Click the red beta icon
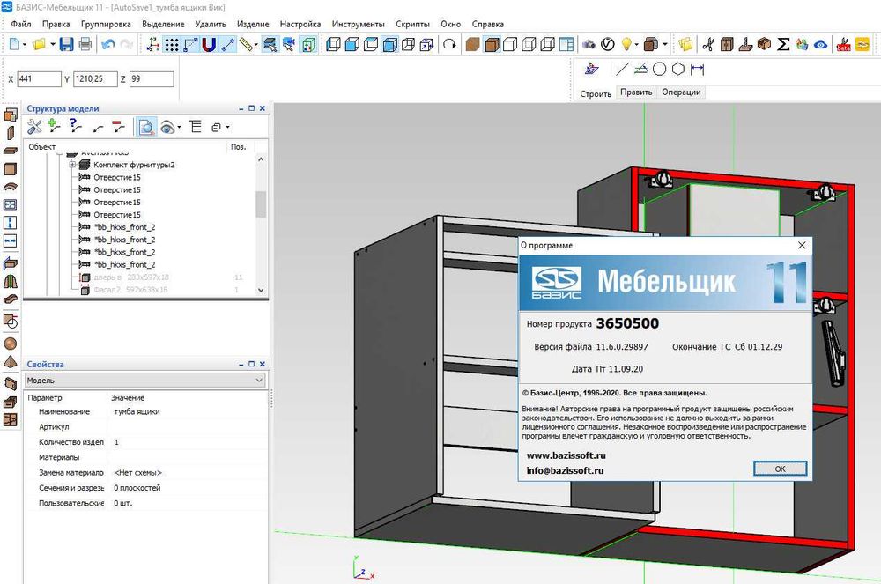Image resolution: width=881 pixels, height=584 pixels. (843, 44)
